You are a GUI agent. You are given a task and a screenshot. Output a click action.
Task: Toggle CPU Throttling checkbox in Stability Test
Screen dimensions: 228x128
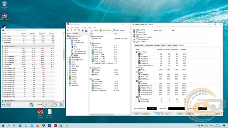pos(139,101)
